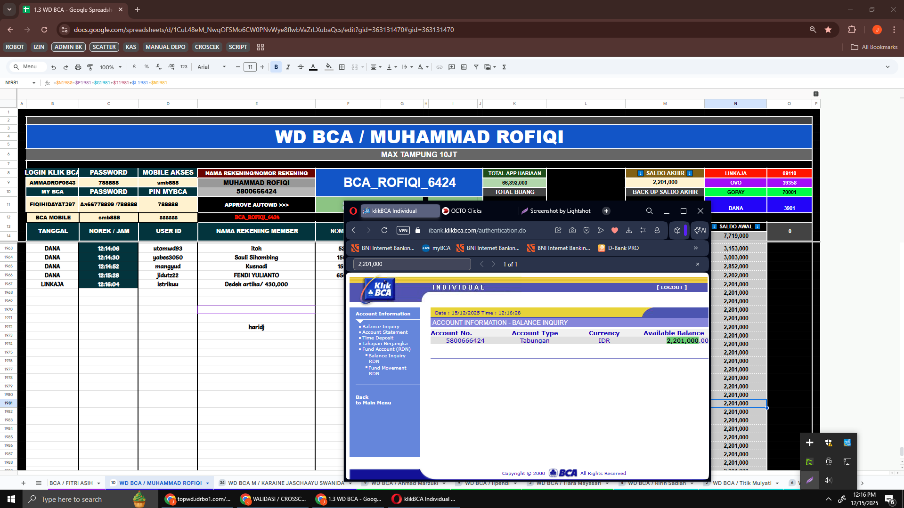904x508 pixels.
Task: Open the number format 123 menu
Action: (184, 67)
